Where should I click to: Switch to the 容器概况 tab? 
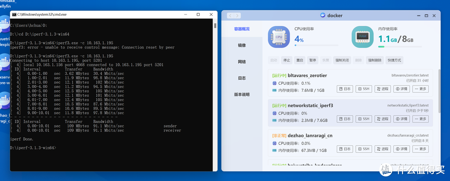242,29
